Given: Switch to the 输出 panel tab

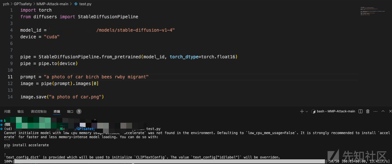Looking at the screenshot, I should point(21,111).
